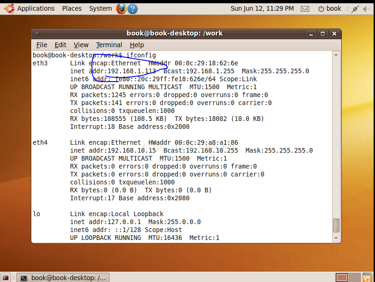Screen dimensions: 375x282
Task: Click the network connection indicator icon
Action: click(x=355, y=9)
